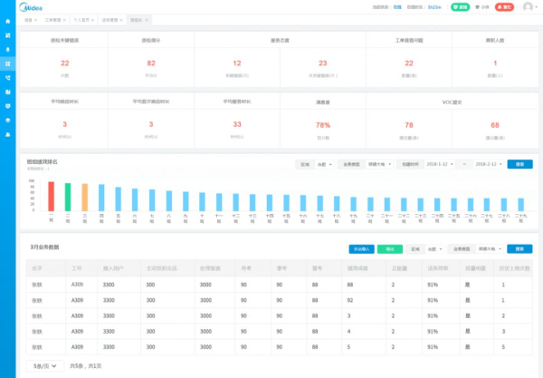
Task: Switch to the fourth tab in tab bar
Action: pyautogui.click(x=110, y=18)
